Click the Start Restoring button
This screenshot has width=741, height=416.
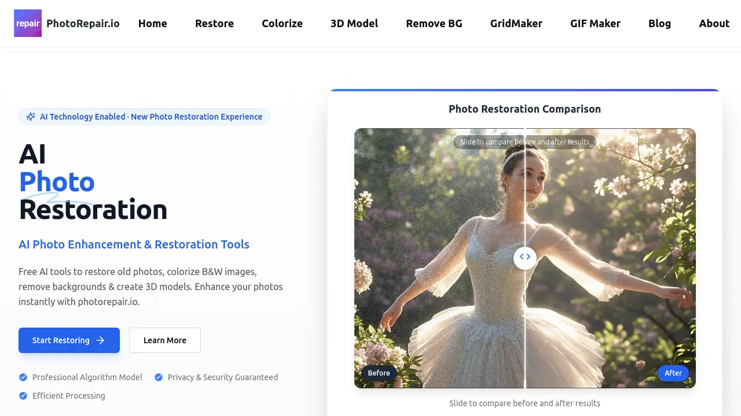point(69,340)
